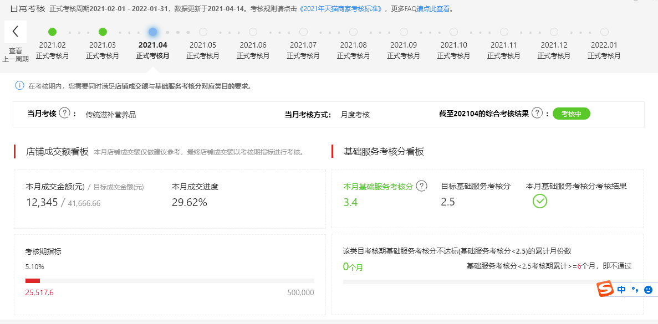Click the 目标基础服务考核分 label
Viewport: 658px width, 324px height.
pos(476,186)
